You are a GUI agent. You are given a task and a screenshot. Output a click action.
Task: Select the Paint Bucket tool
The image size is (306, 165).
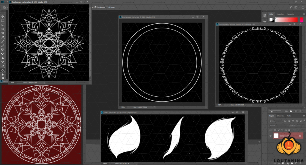[3, 70]
